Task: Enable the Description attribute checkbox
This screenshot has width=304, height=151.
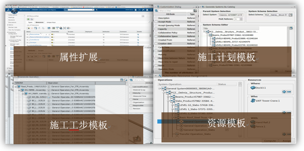Action: point(156,18)
